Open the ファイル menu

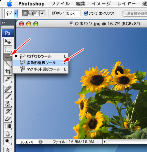[x=60, y=4]
